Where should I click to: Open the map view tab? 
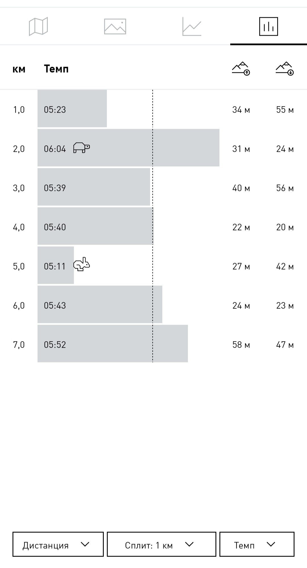38,26
